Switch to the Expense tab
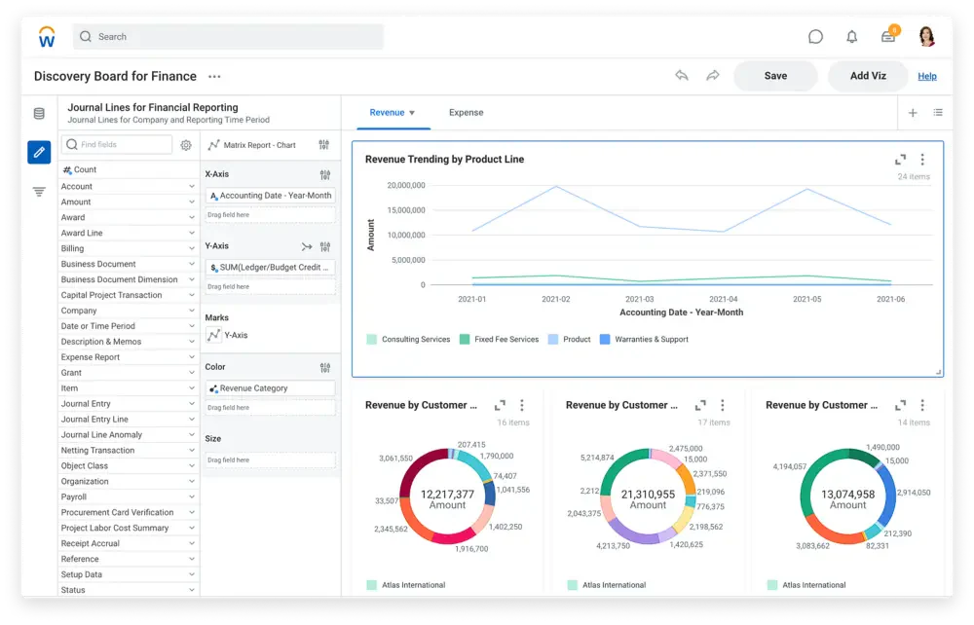 (x=466, y=112)
